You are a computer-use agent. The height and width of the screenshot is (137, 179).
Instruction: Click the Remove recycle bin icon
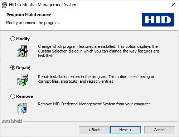click(23, 109)
